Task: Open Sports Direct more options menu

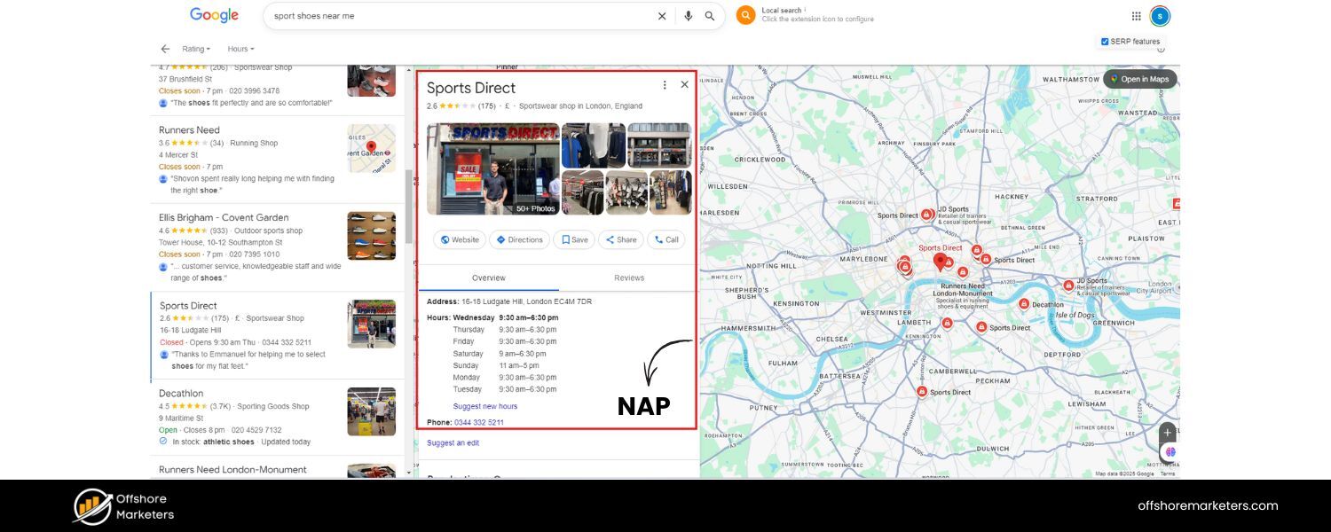Action: coord(665,85)
